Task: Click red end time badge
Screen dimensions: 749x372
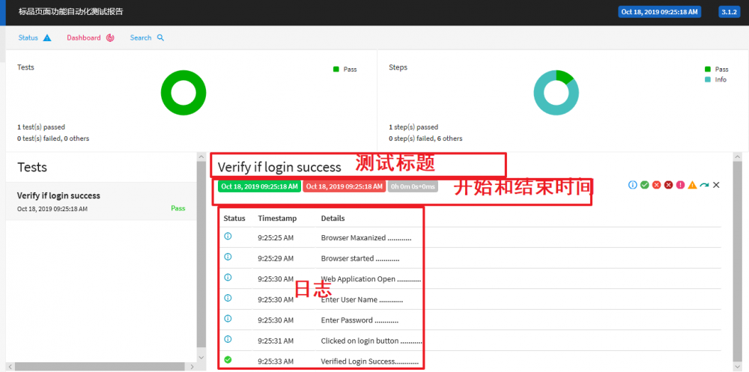Action: (344, 186)
